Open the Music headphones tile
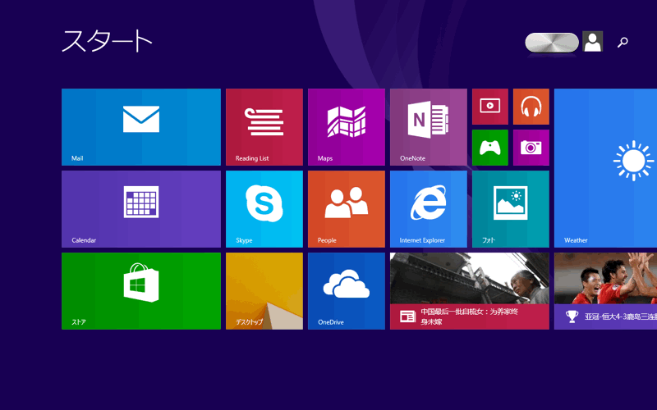This screenshot has height=410, width=657. pyautogui.click(x=531, y=106)
